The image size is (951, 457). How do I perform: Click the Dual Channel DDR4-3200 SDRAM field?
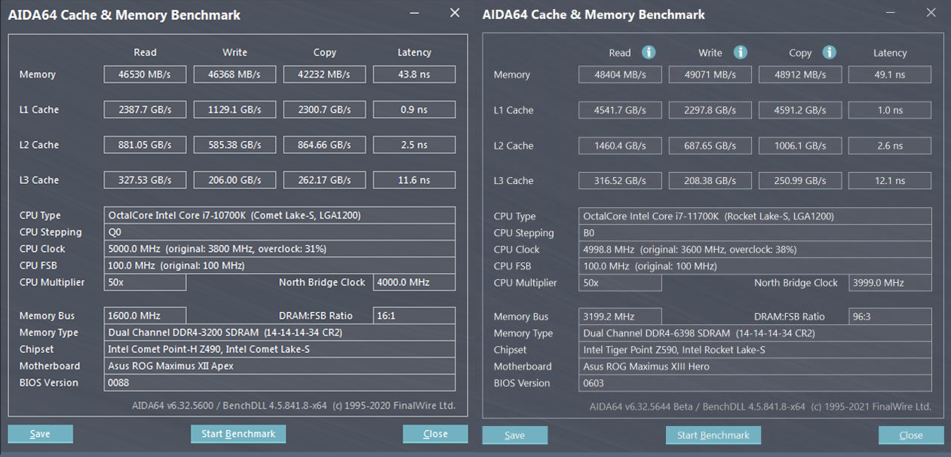(x=280, y=333)
